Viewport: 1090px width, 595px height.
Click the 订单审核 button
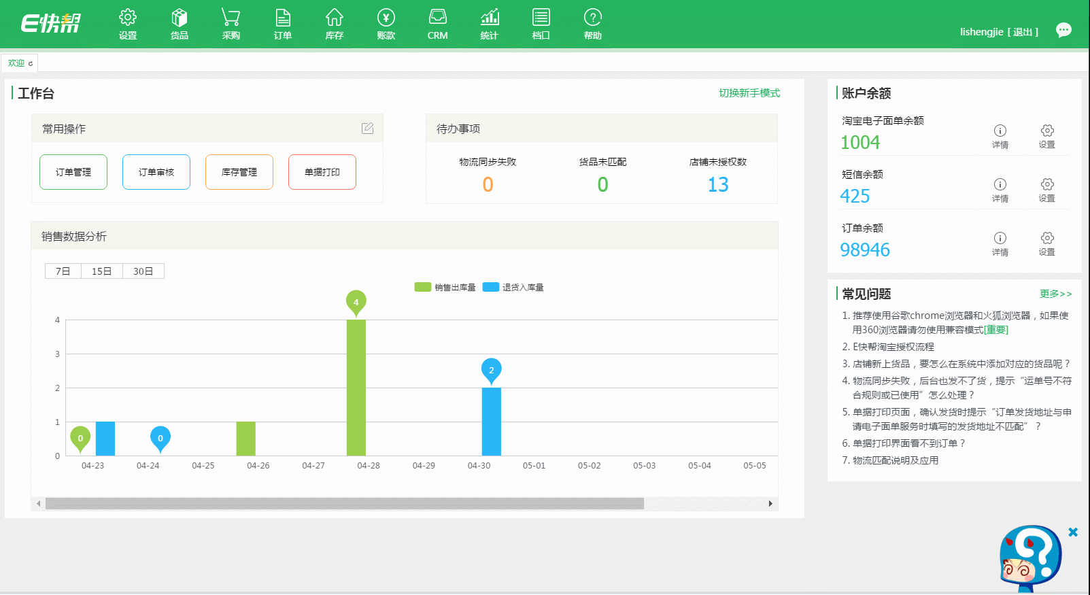click(x=156, y=172)
